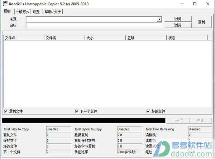Click the 复制好的字节 value field
Screen dimensions: 215x159
click(x=130, y=140)
